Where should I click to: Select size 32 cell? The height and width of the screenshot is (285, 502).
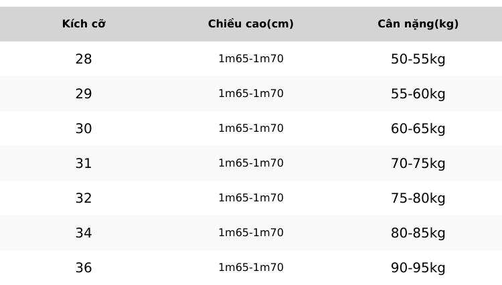point(84,198)
